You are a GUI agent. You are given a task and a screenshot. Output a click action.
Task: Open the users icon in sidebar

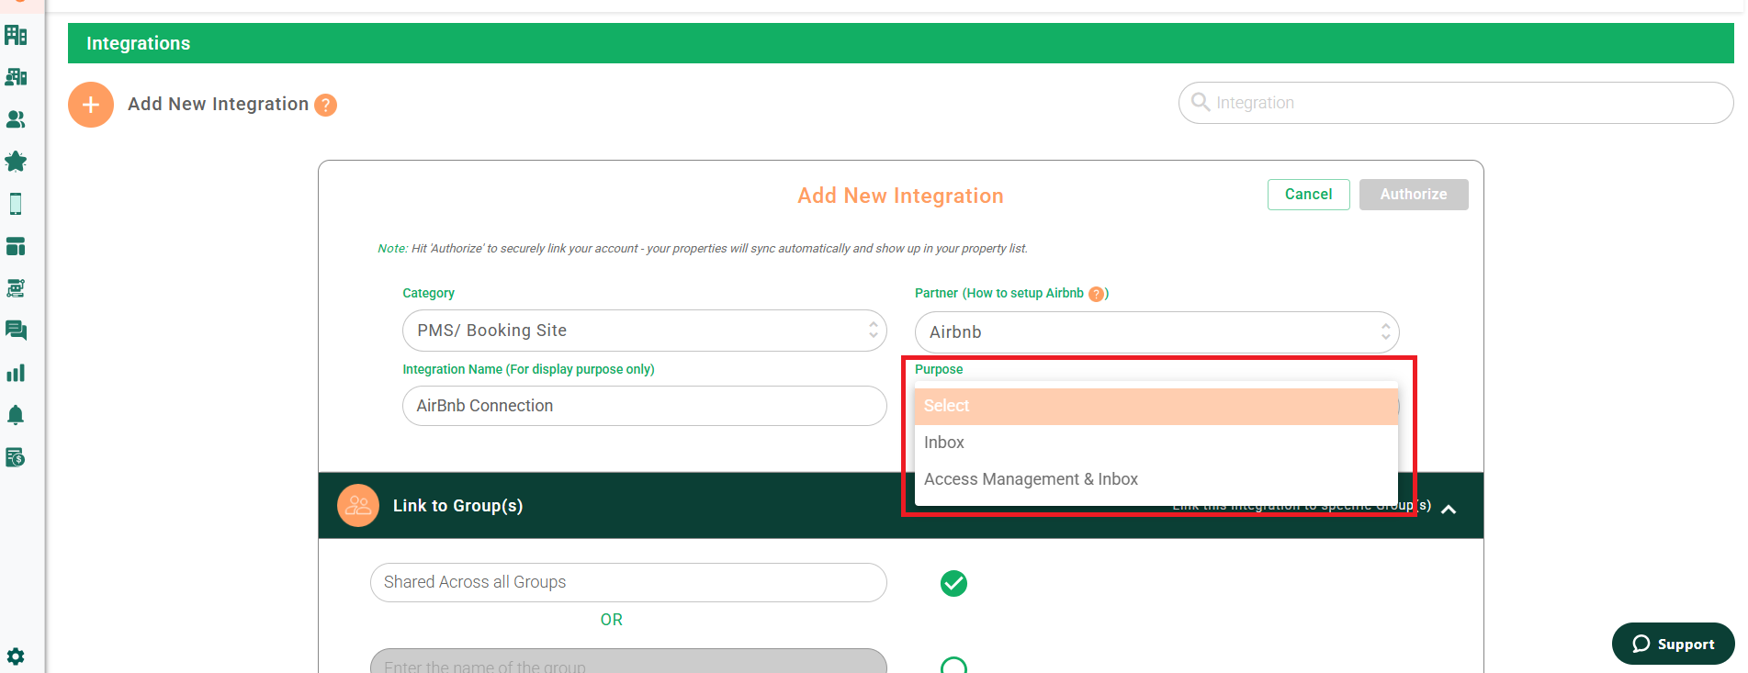point(16,119)
